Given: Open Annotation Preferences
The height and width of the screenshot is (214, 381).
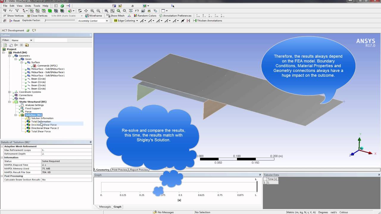Looking at the screenshot, I should point(175,16).
